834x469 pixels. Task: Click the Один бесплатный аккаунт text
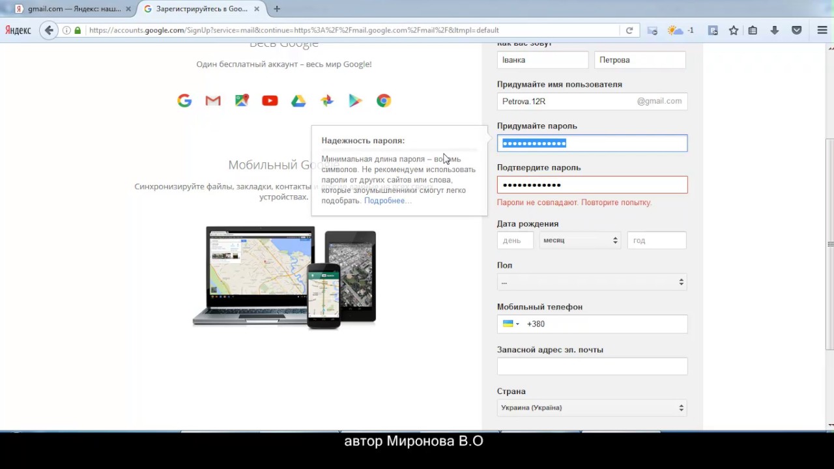tap(284, 64)
